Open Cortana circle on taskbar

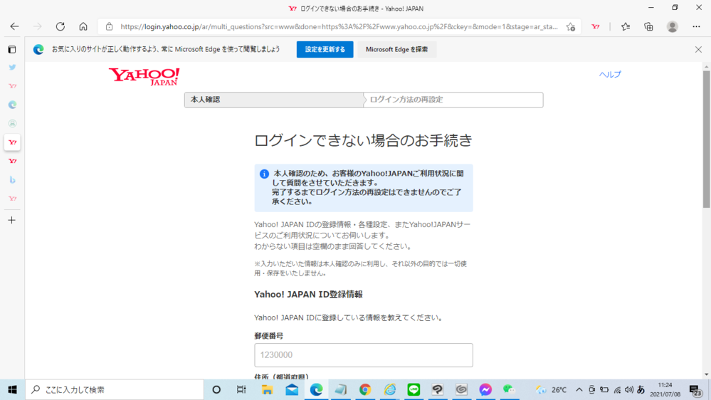pos(216,389)
